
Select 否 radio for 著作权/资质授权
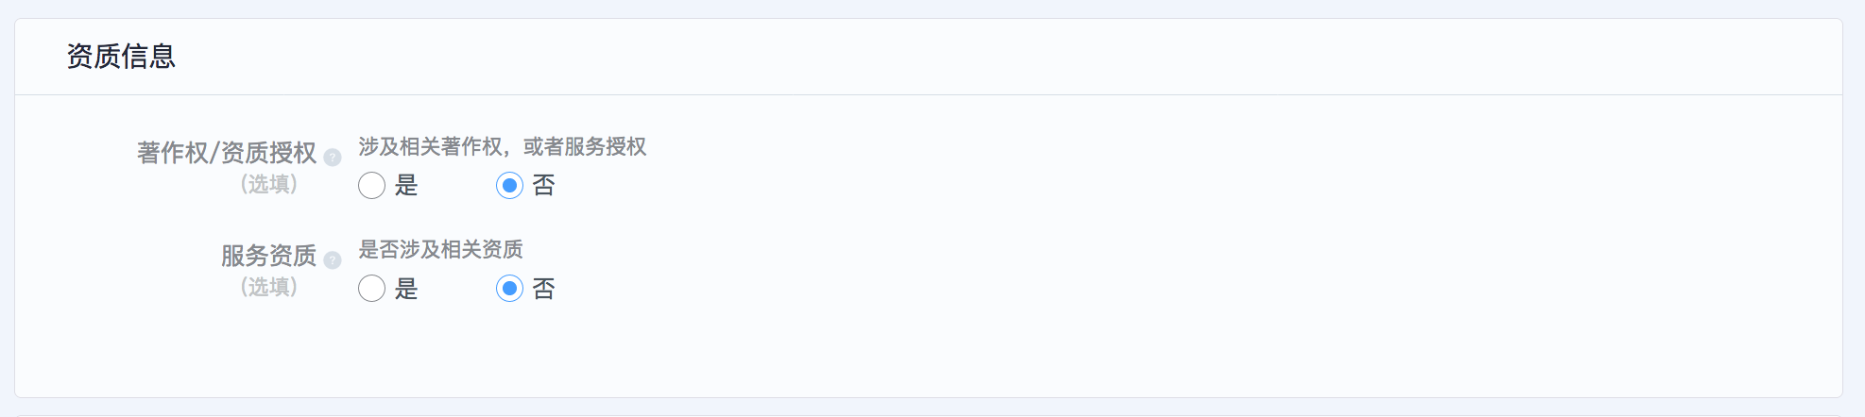(509, 186)
